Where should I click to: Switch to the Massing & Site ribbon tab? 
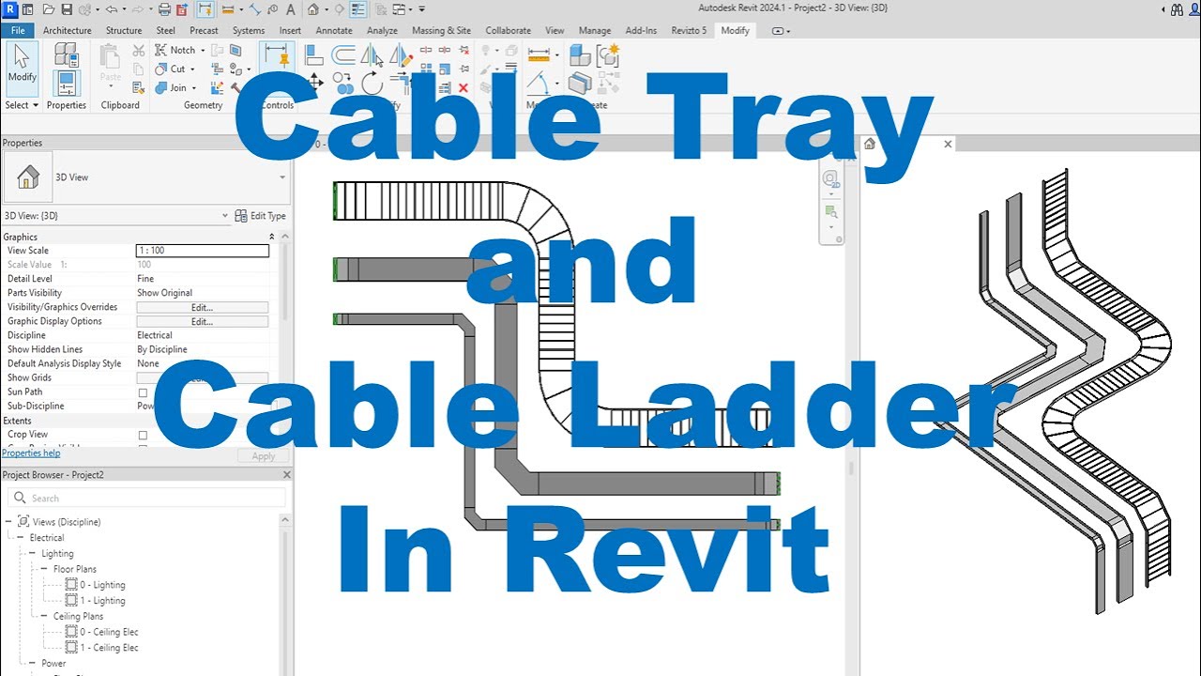pyautogui.click(x=441, y=30)
